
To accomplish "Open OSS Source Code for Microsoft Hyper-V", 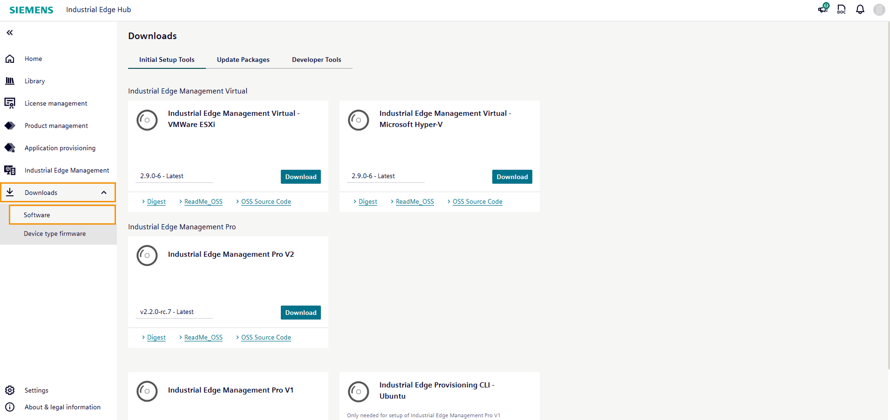I will pos(477,201).
